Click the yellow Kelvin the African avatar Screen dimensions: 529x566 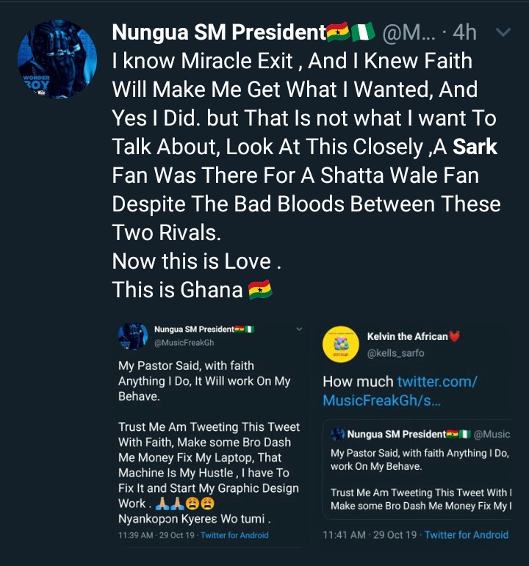pyautogui.click(x=341, y=344)
